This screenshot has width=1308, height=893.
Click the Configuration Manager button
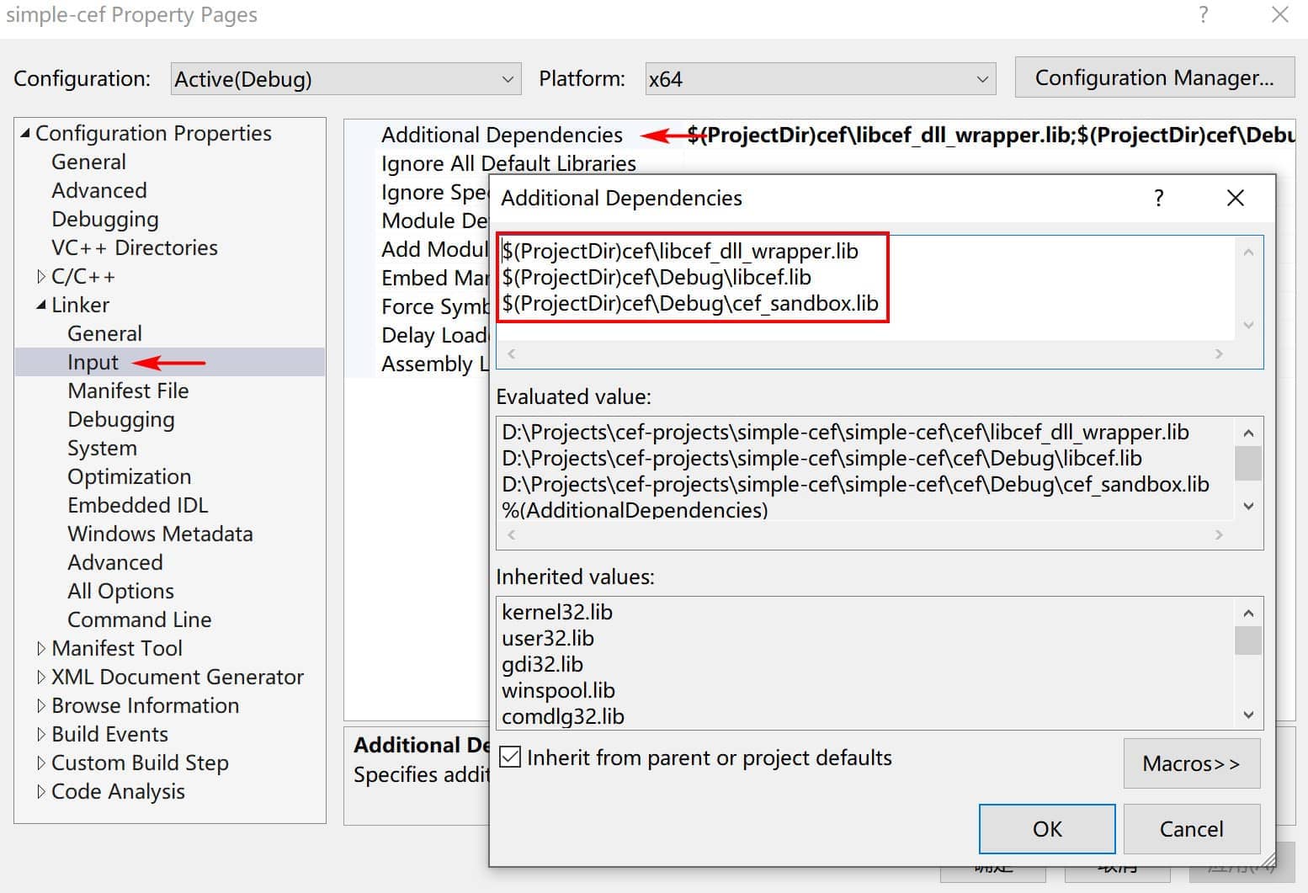tap(1155, 78)
